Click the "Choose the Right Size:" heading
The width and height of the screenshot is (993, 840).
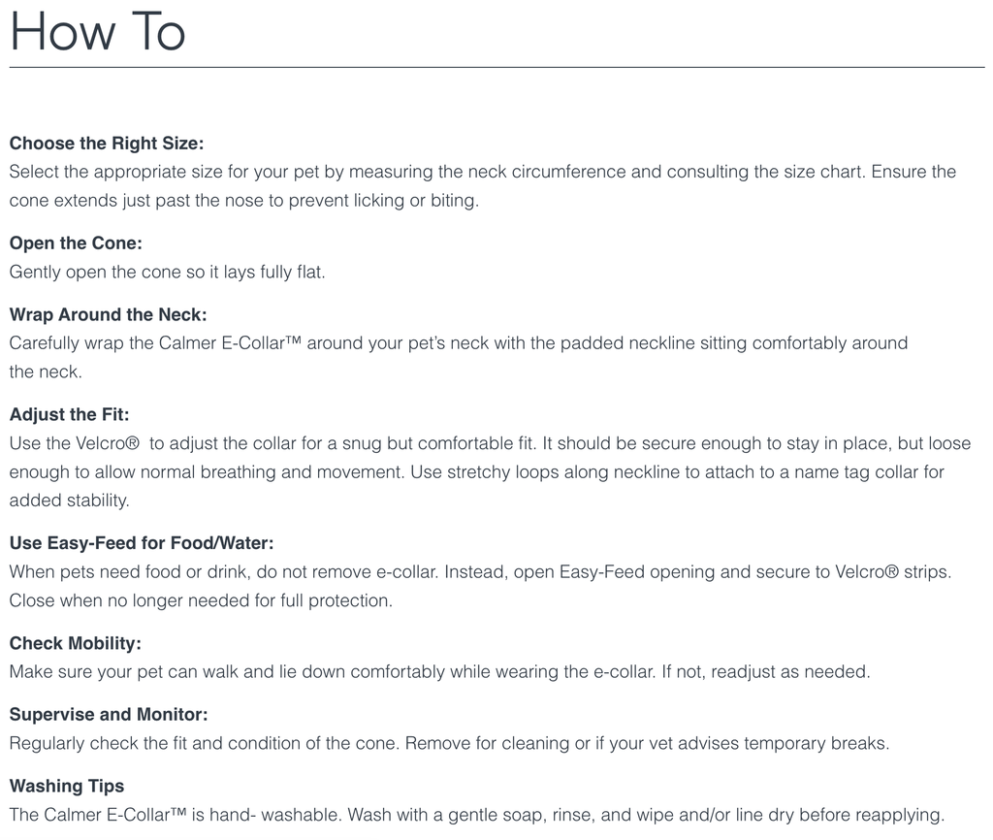click(x=107, y=144)
